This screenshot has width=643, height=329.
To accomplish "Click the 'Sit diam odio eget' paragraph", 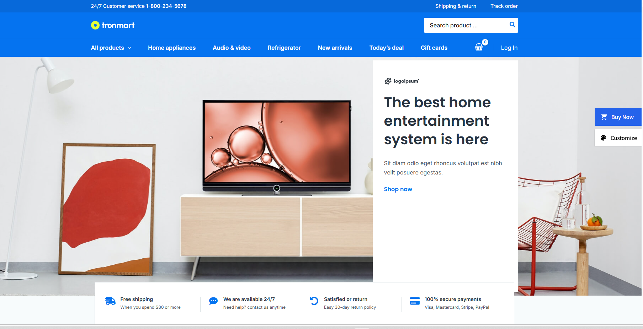I will click(443, 168).
